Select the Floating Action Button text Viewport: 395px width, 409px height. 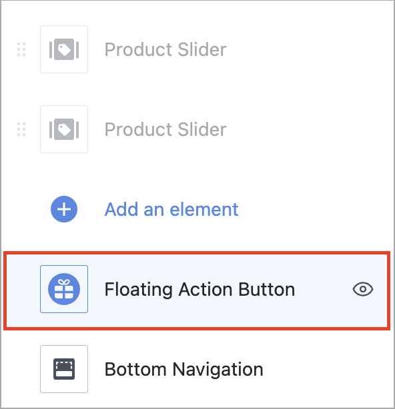[x=200, y=289]
